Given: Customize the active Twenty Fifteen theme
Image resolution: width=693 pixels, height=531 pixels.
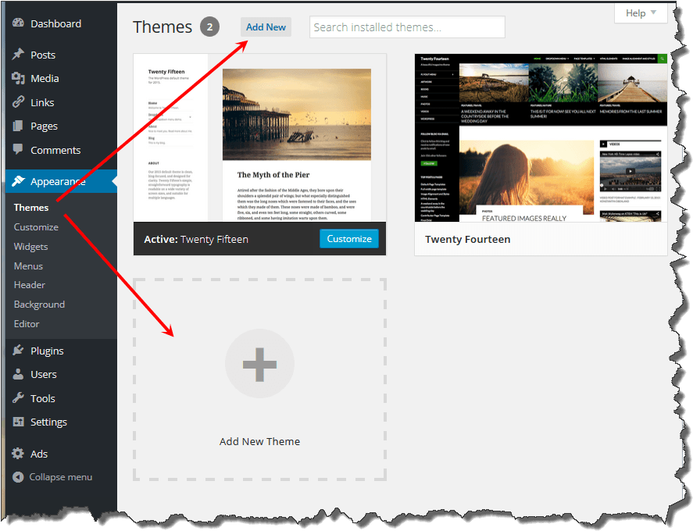Looking at the screenshot, I should (x=349, y=238).
